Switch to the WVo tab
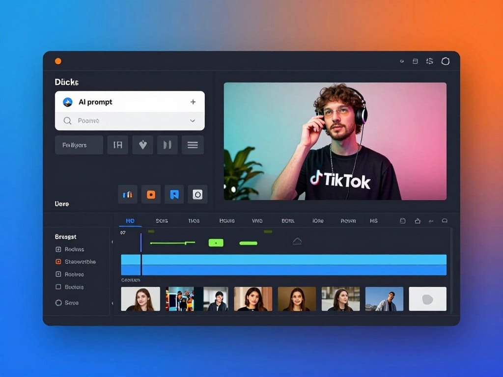The image size is (503, 377). pyautogui.click(x=257, y=221)
